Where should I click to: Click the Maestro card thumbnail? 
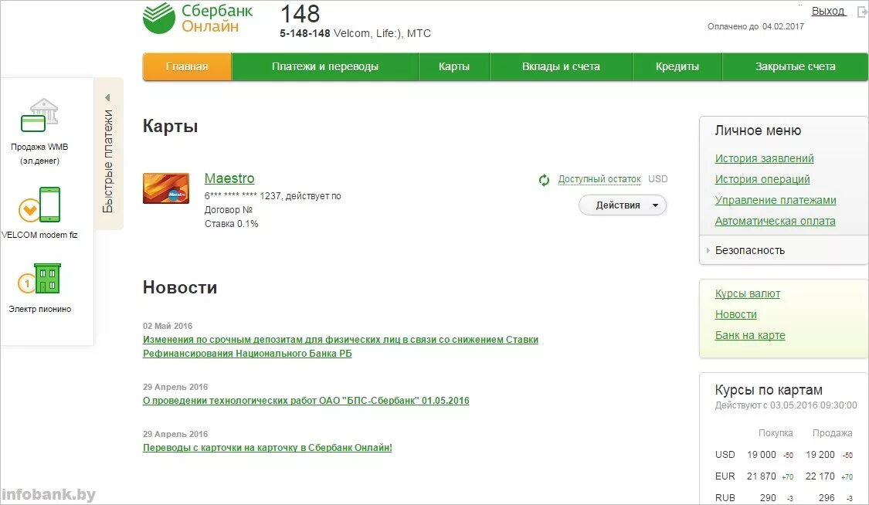pos(166,188)
